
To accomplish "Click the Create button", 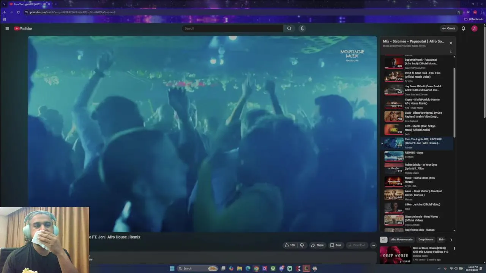I will pyautogui.click(x=448, y=28).
